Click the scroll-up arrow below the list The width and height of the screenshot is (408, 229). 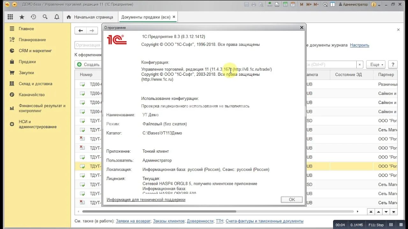tap(379, 212)
